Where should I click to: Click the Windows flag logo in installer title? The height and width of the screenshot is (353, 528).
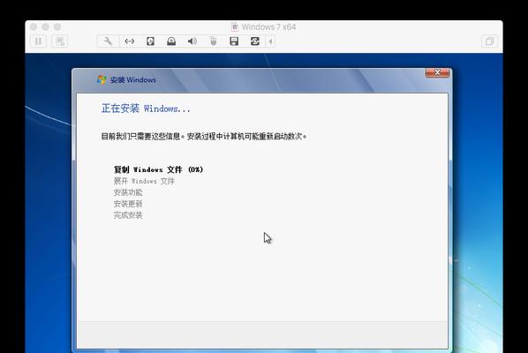pyautogui.click(x=102, y=79)
